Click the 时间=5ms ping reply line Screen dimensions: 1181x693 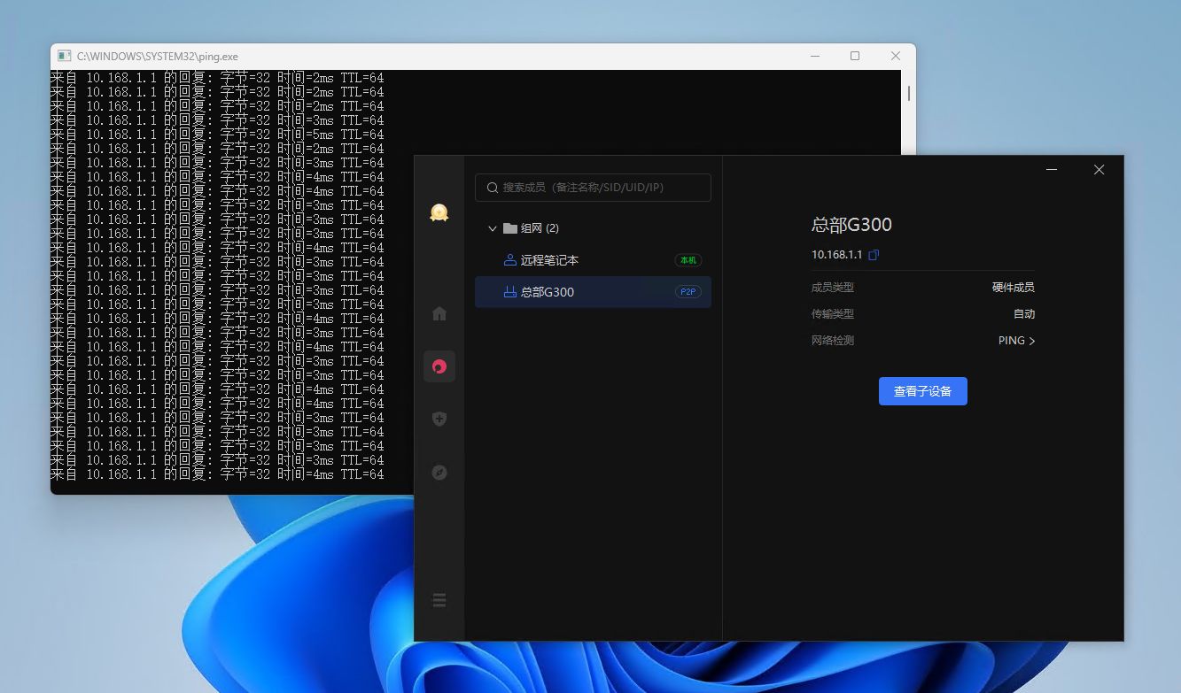[217, 135]
